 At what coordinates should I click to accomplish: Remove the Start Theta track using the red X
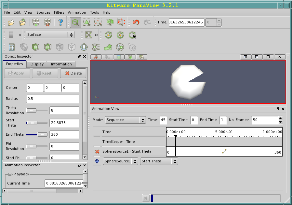point(97,151)
